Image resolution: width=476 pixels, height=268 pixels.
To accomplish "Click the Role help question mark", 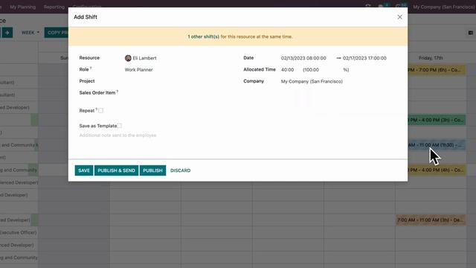I will pyautogui.click(x=91, y=68).
